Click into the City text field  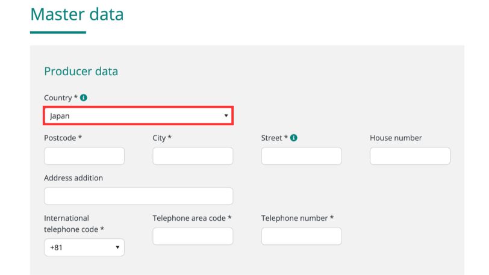point(193,156)
